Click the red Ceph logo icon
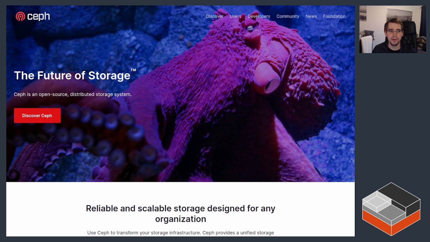Image resolution: width=430 pixels, height=242 pixels. coord(20,16)
